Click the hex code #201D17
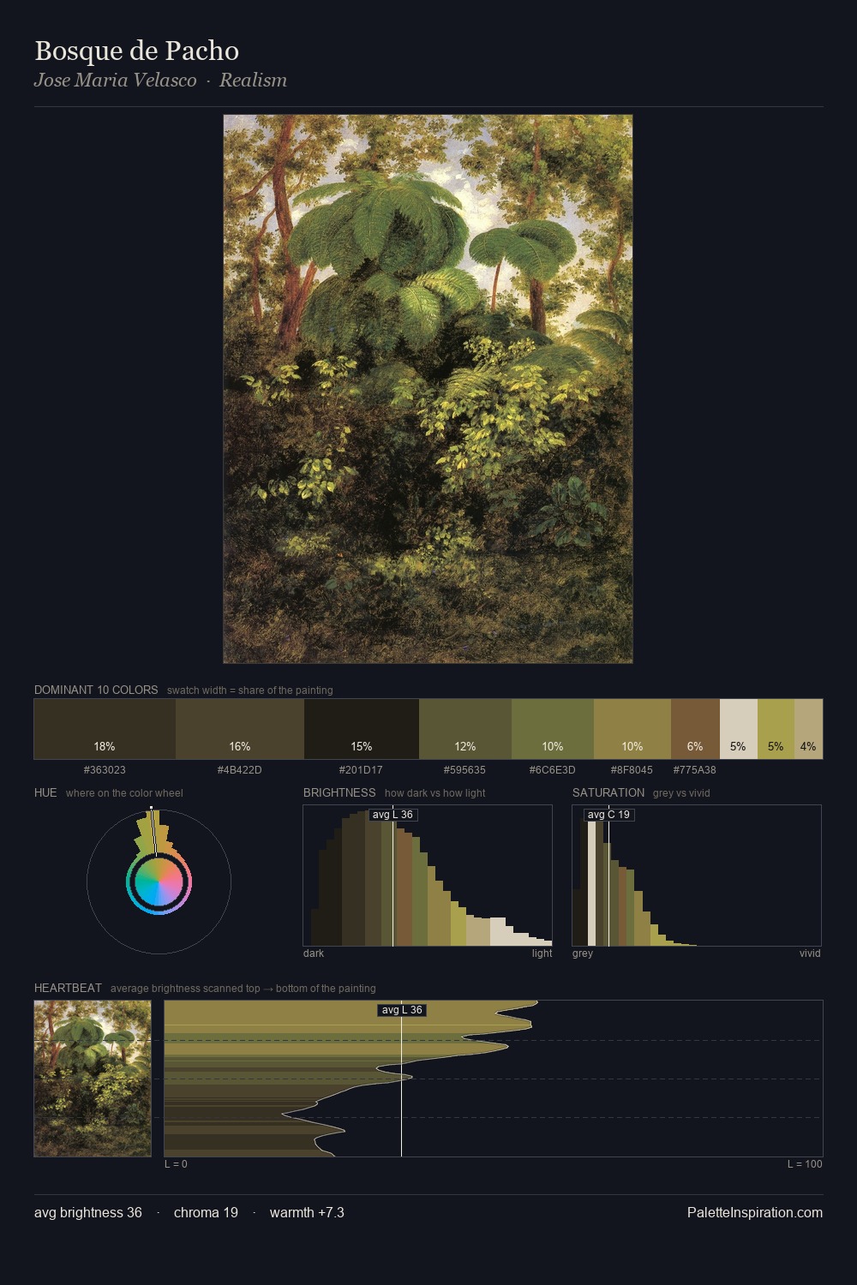 click(x=361, y=770)
